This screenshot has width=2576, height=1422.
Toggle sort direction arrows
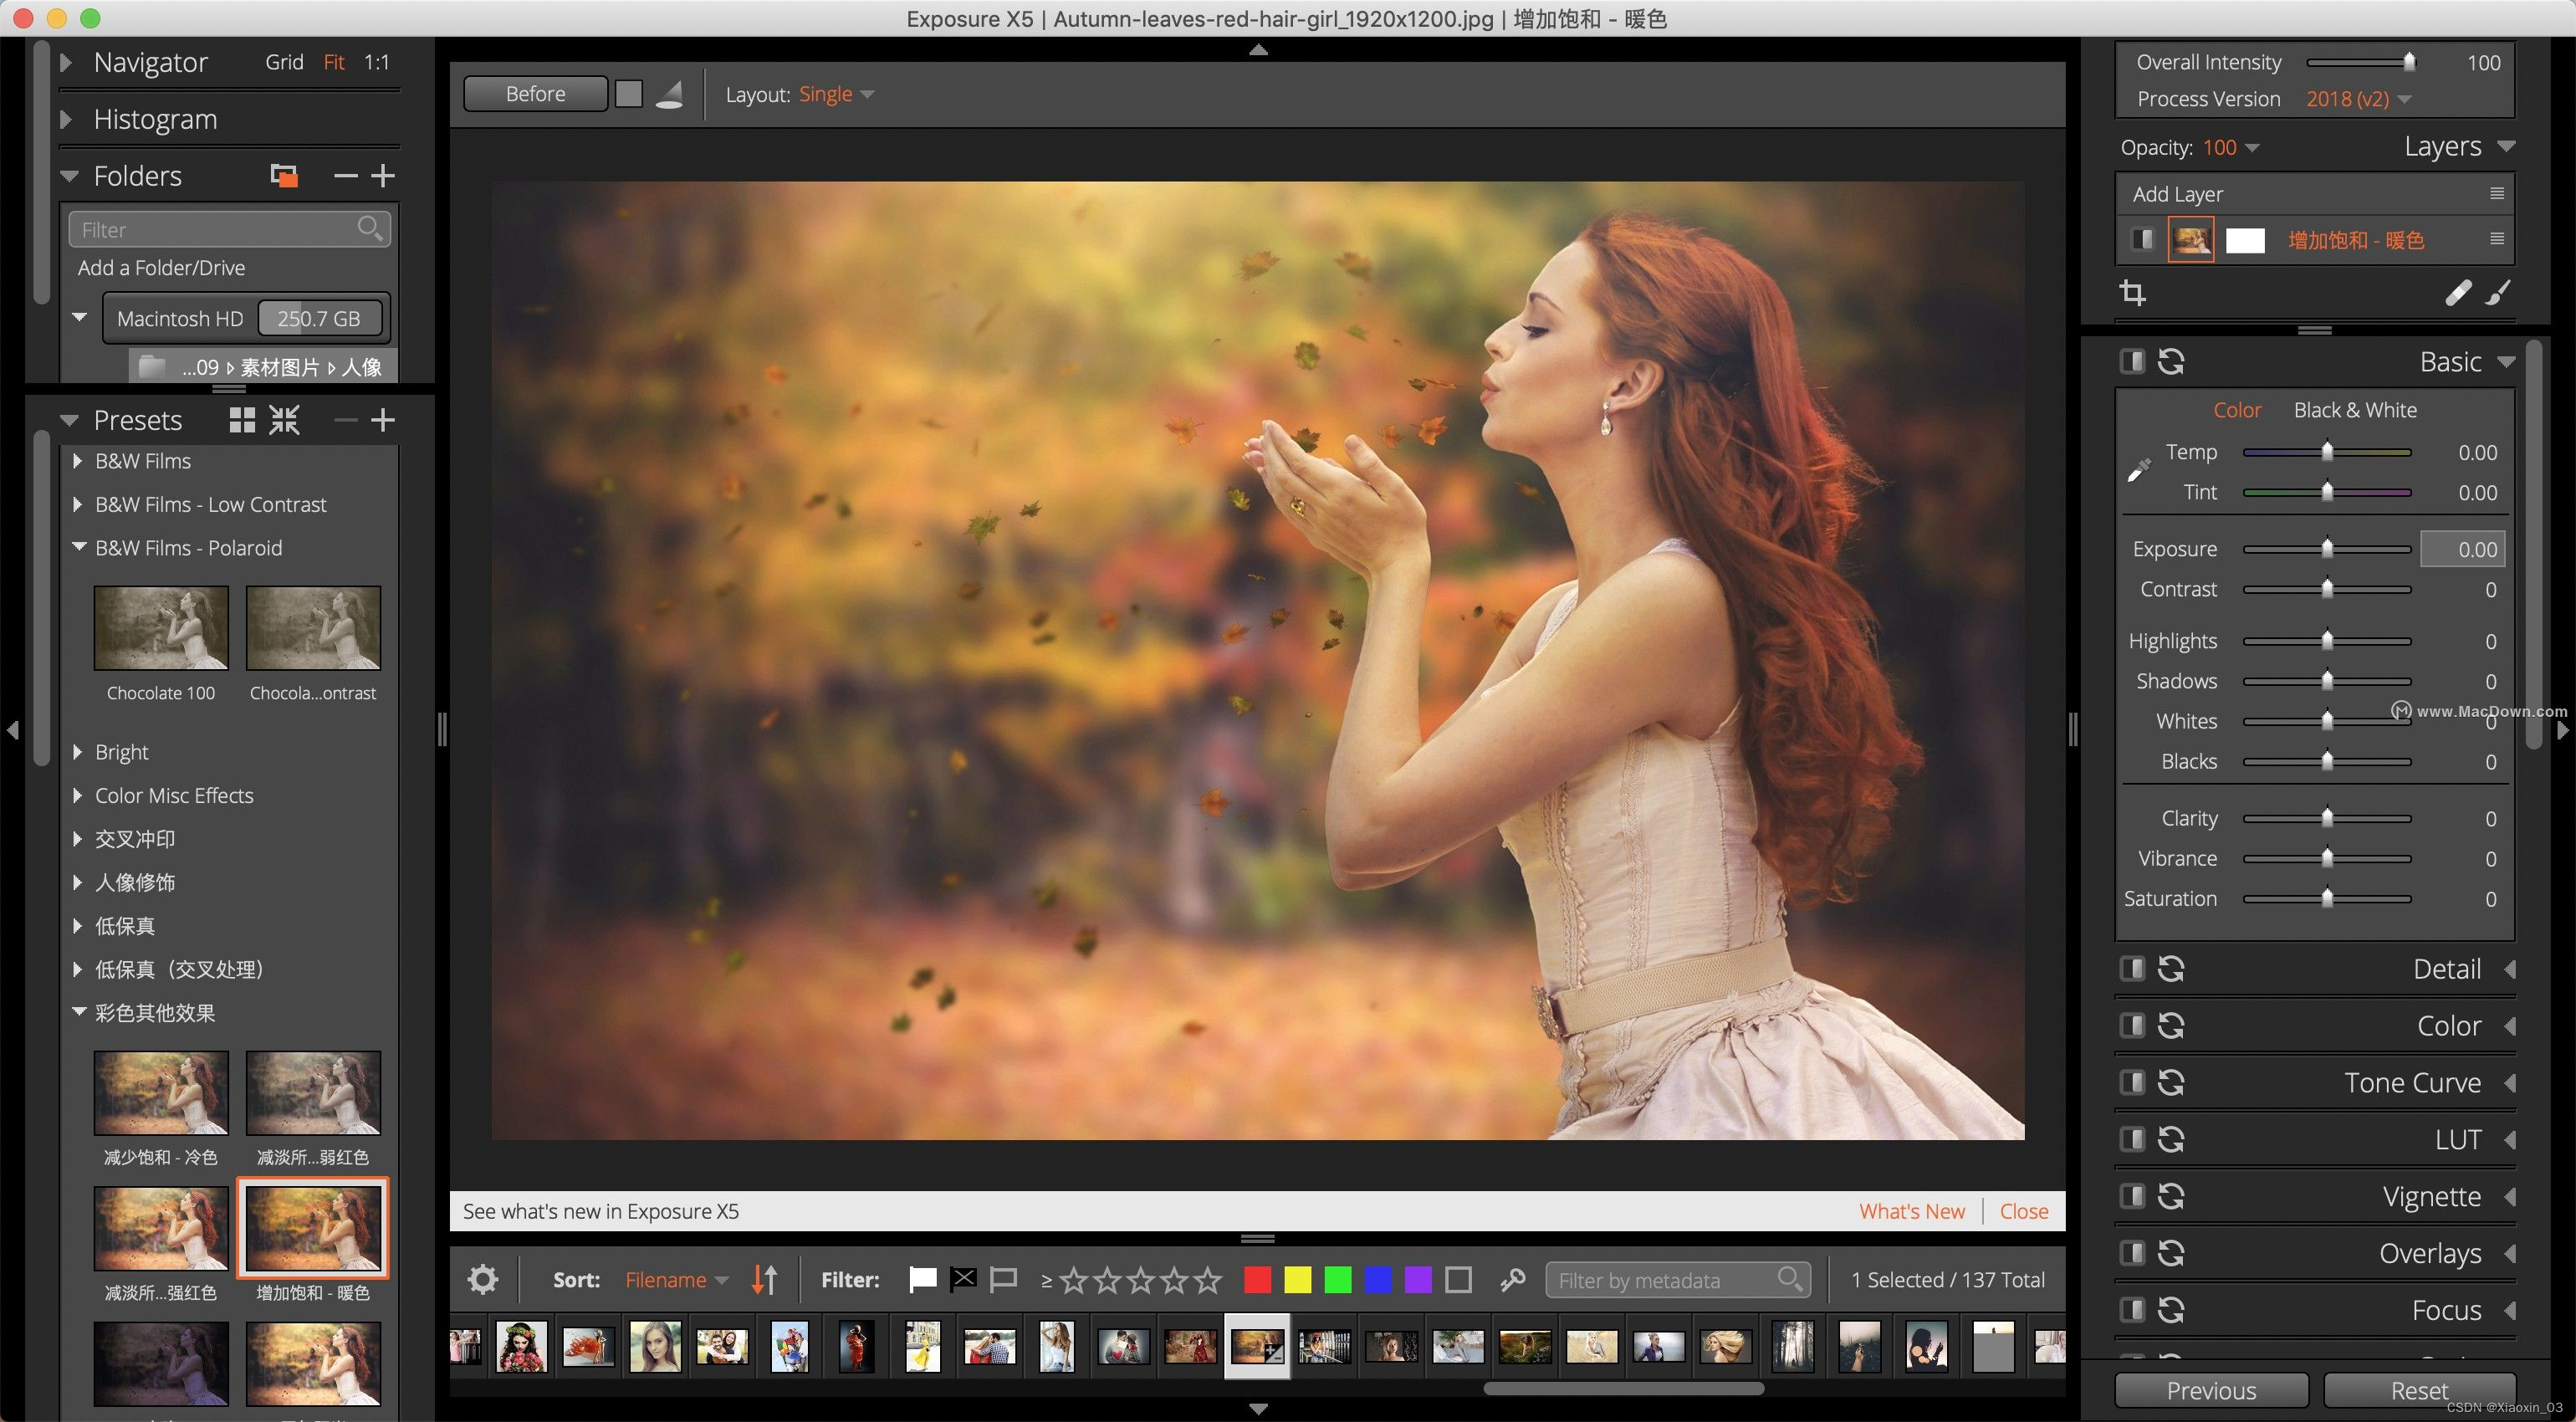[x=764, y=1280]
